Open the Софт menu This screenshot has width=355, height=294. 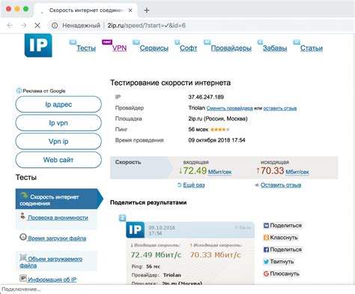tap(189, 48)
